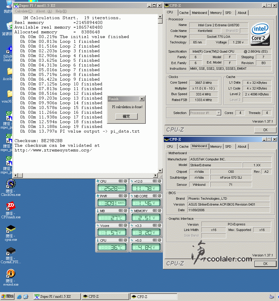
Task: Click the "3667.0 MHz" core speed value
Action: [x=203, y=83]
